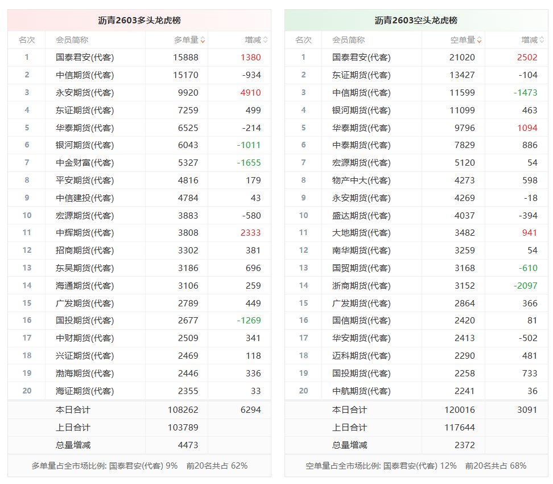Click 中财期货(代客) row name
Screen dimensions: 553x484
[x=85, y=338]
